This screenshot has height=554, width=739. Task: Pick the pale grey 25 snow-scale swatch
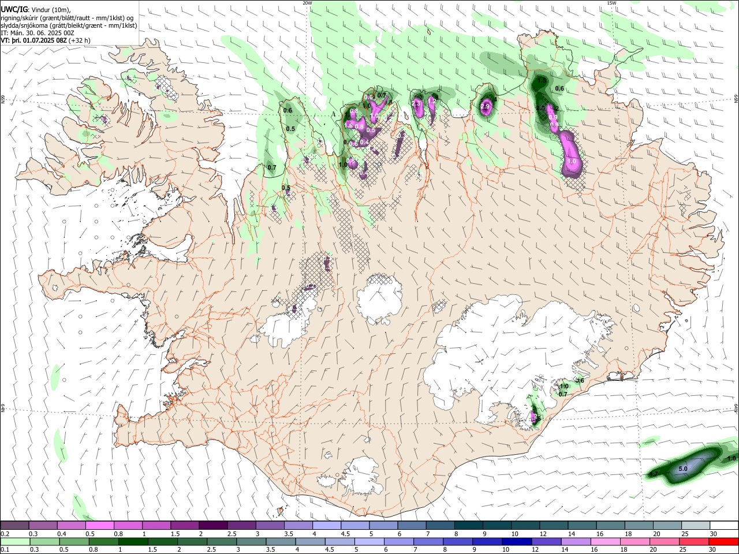[x=696, y=525]
